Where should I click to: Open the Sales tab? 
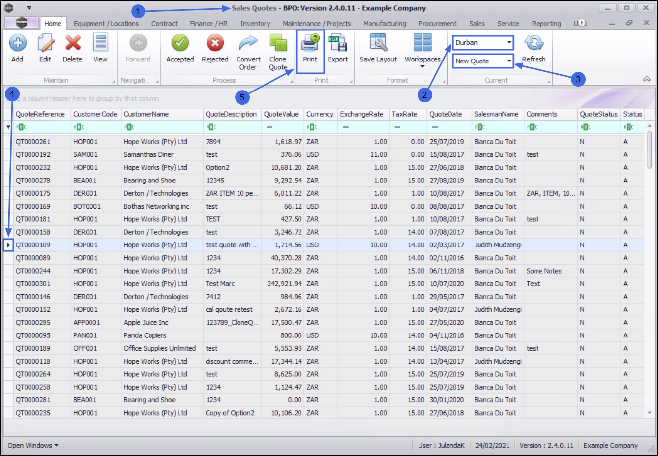pos(477,23)
